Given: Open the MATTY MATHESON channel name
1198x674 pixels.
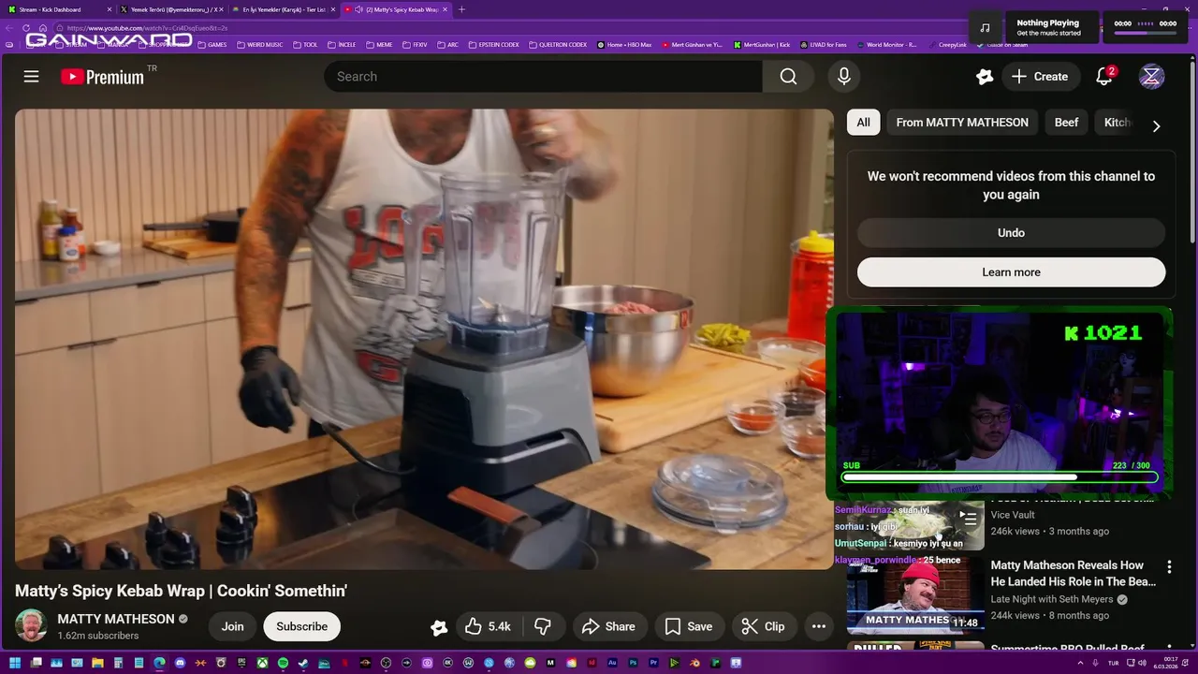Looking at the screenshot, I should click(116, 619).
